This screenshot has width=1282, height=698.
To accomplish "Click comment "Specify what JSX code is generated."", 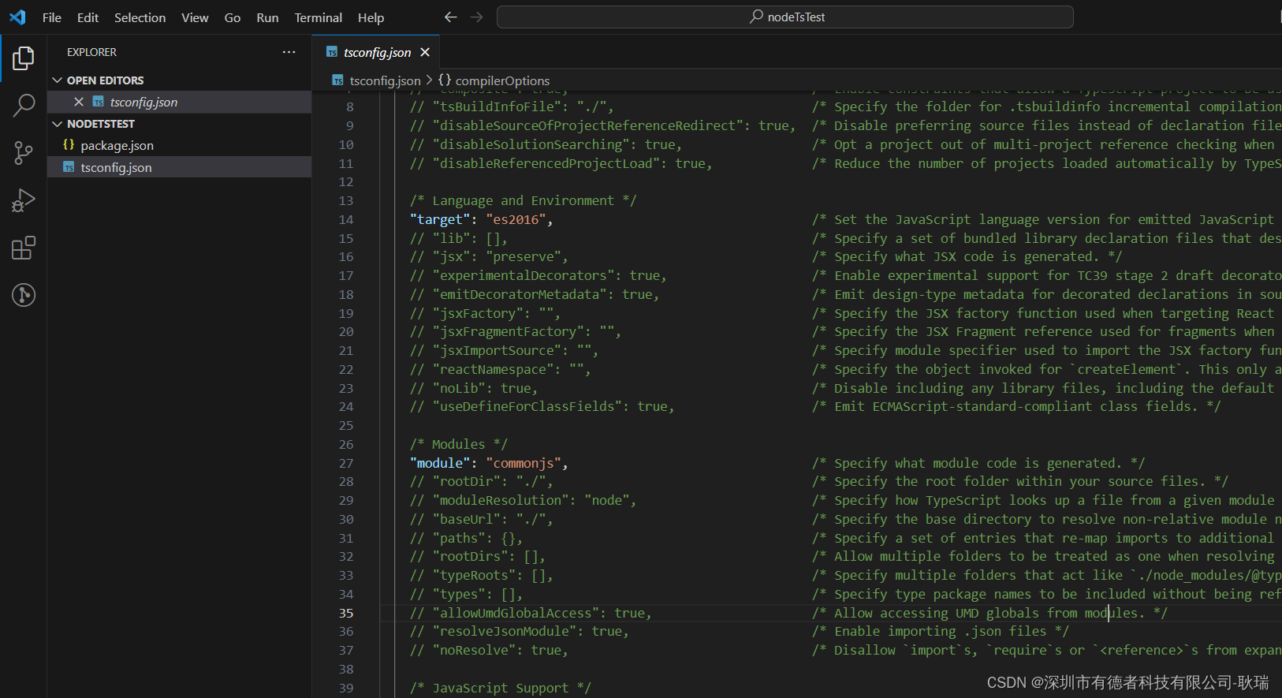I will (x=967, y=256).
